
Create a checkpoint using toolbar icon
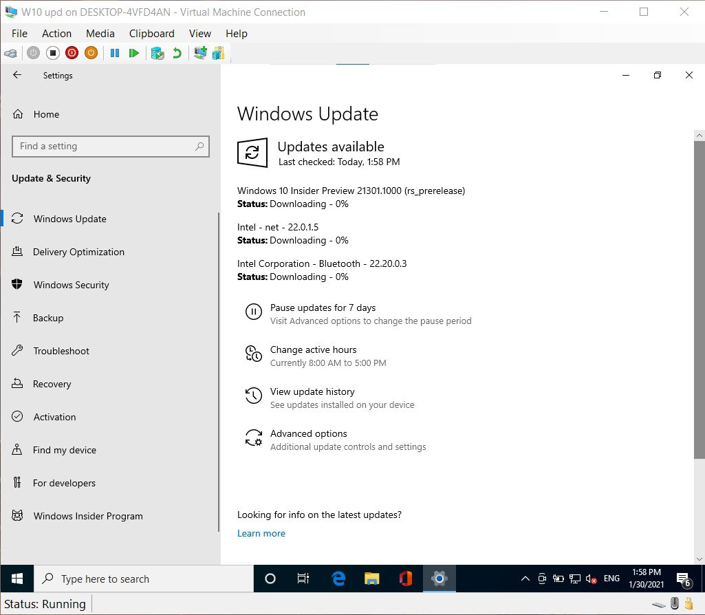[x=158, y=53]
